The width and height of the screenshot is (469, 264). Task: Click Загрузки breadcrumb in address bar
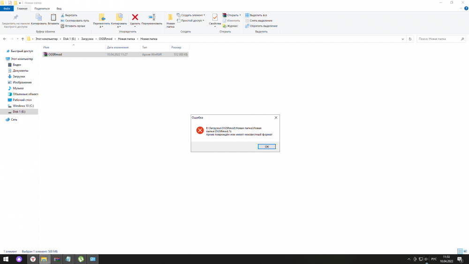[87, 39]
